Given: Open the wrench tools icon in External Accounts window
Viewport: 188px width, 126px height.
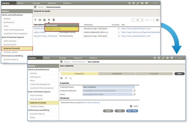Looking at the screenshot, I should click(x=138, y=3).
